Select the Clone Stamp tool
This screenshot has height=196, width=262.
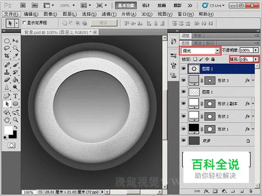pyautogui.click(x=7, y=72)
